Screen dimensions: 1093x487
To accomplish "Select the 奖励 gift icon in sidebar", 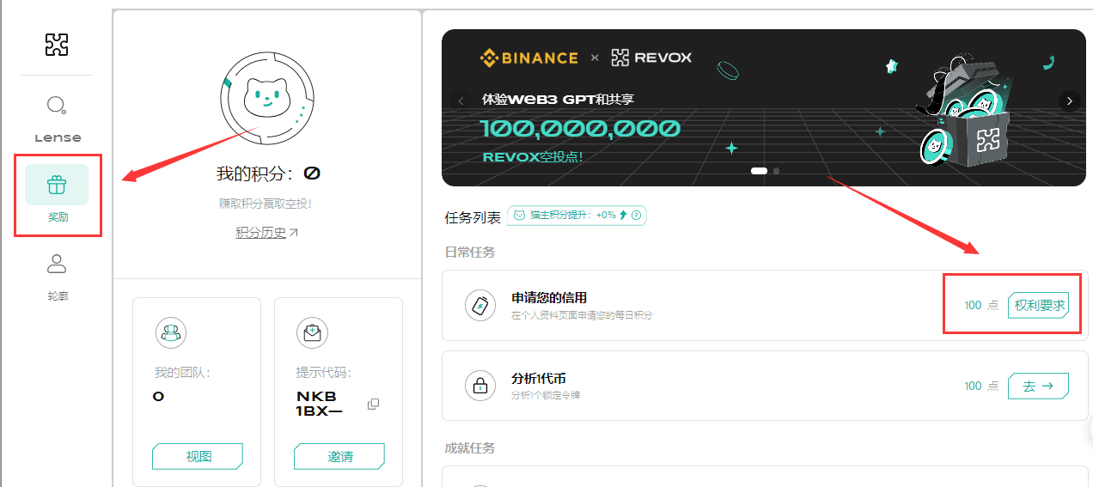I will pyautogui.click(x=57, y=185).
